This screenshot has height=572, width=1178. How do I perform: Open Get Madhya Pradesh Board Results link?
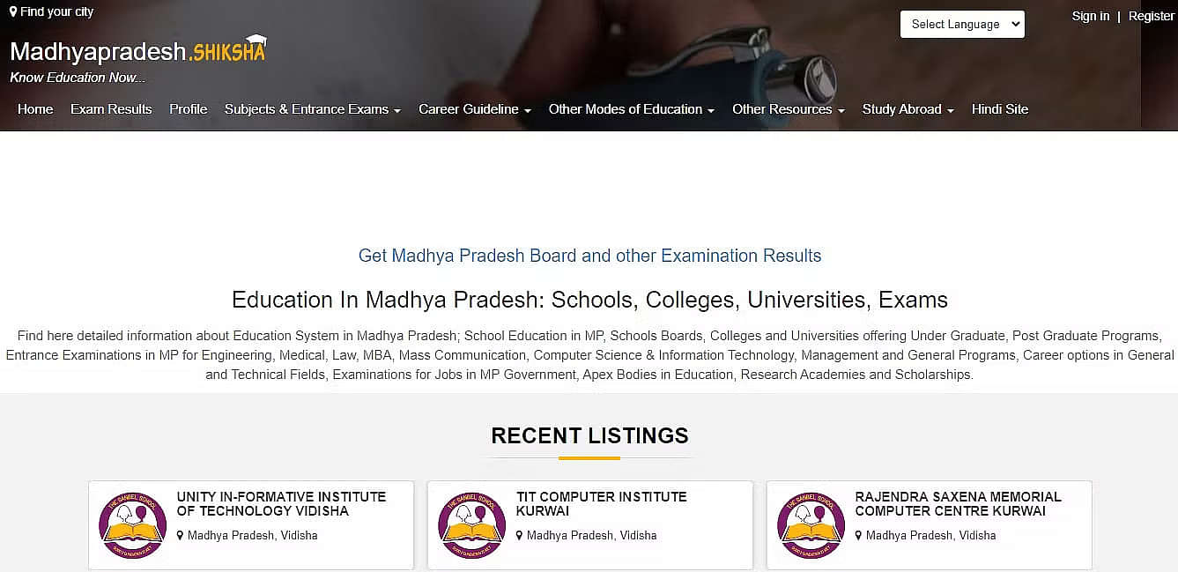(x=589, y=256)
